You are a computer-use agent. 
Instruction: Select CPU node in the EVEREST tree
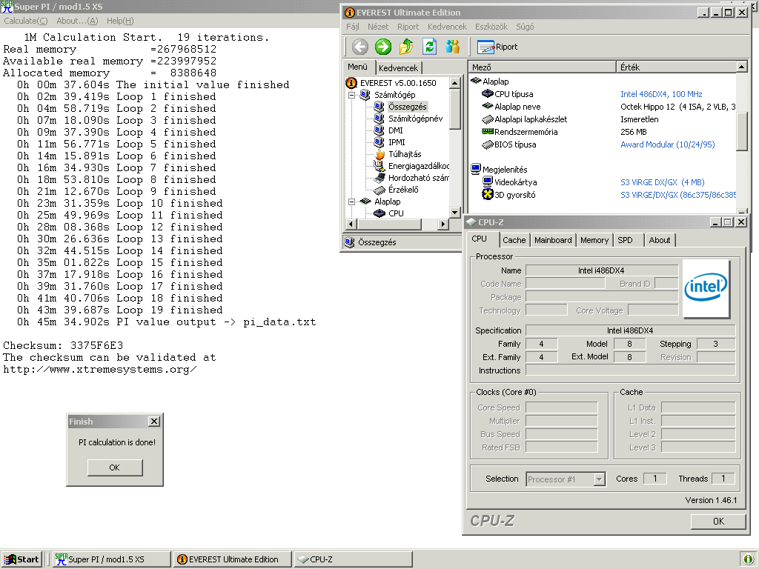point(396,213)
